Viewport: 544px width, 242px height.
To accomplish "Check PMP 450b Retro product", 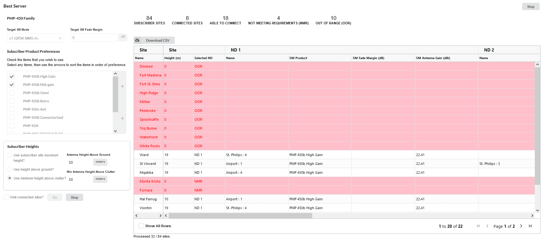I will 12,101.
